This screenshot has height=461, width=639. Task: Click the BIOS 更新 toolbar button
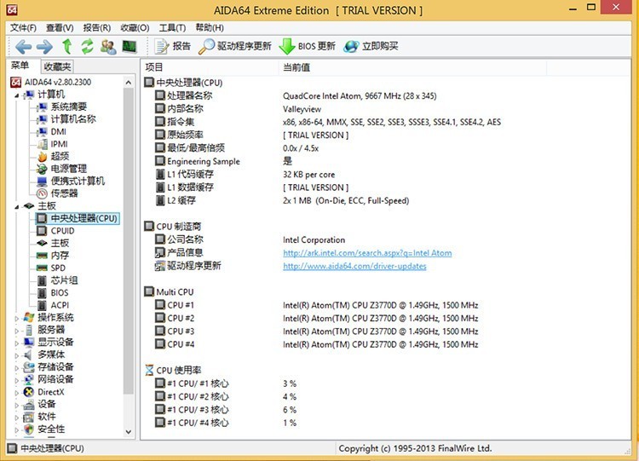click(x=308, y=47)
